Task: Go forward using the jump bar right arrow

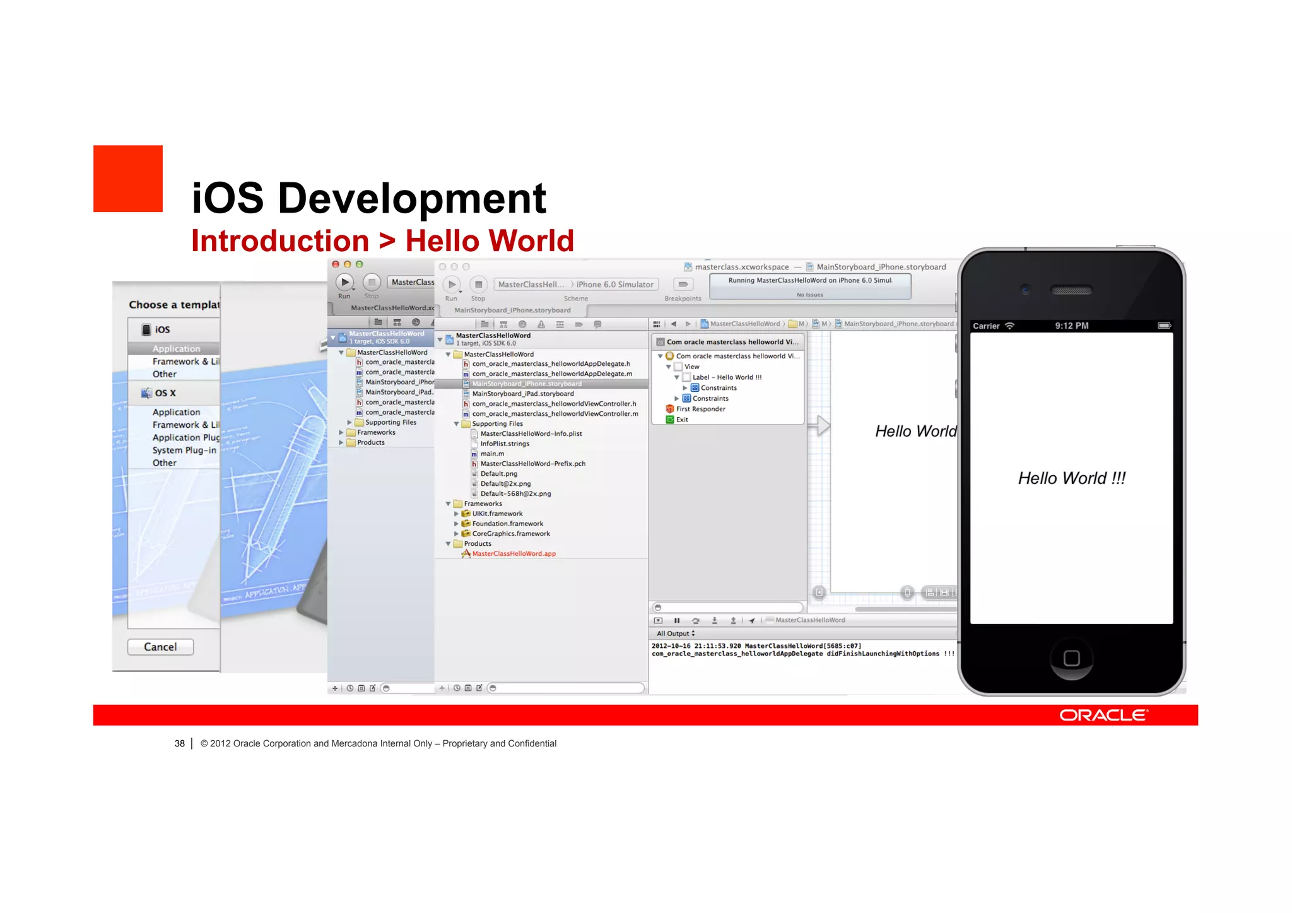Action: coord(688,324)
